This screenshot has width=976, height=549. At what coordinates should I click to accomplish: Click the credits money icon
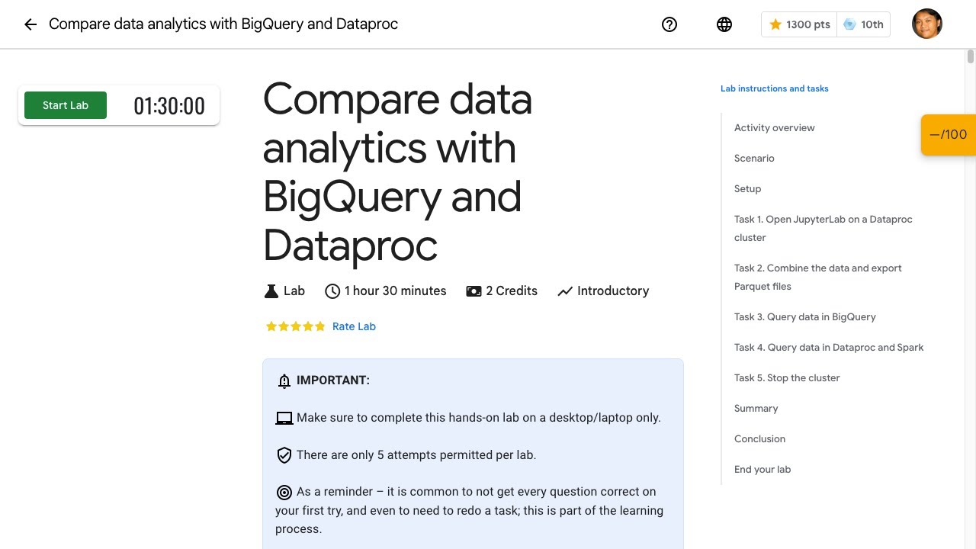pyautogui.click(x=474, y=291)
